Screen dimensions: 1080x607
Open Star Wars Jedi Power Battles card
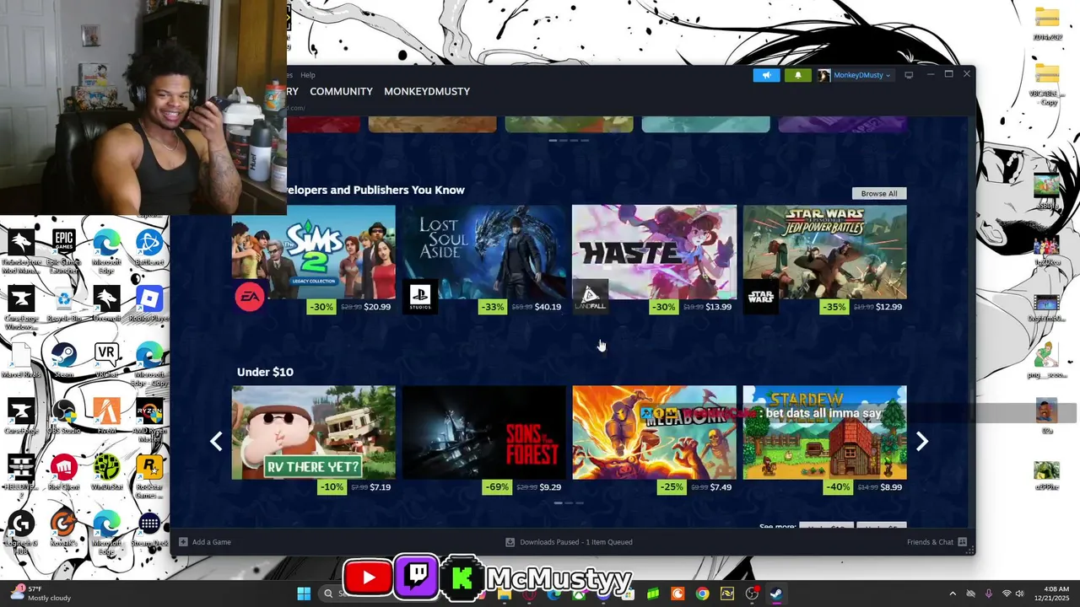pos(825,252)
